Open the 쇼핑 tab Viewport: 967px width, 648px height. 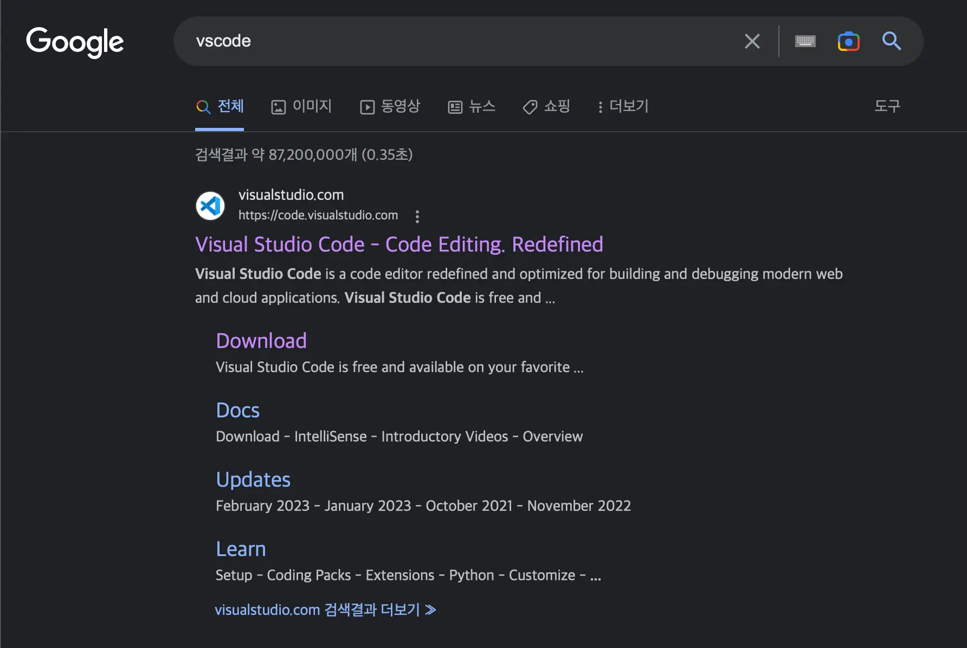tap(546, 106)
